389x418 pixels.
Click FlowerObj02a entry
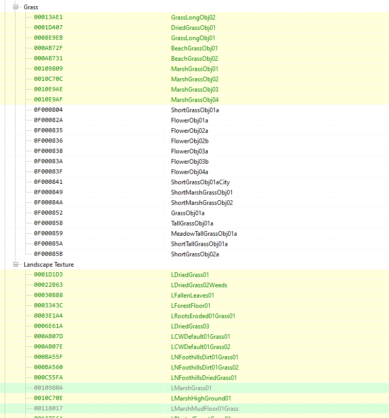(x=190, y=131)
